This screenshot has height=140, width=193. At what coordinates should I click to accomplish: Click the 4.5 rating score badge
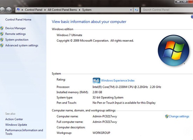tap(96, 80)
